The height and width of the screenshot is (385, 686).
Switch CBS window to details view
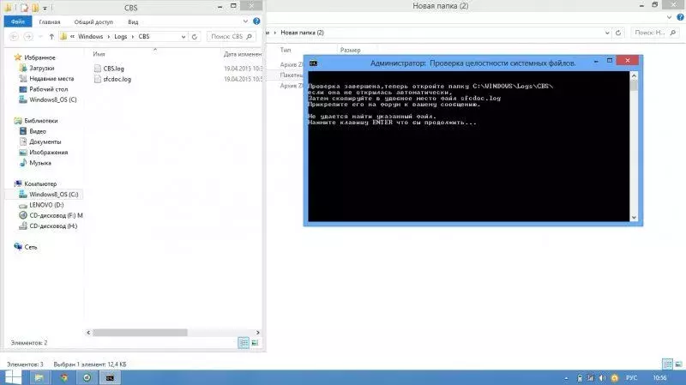pos(244,343)
